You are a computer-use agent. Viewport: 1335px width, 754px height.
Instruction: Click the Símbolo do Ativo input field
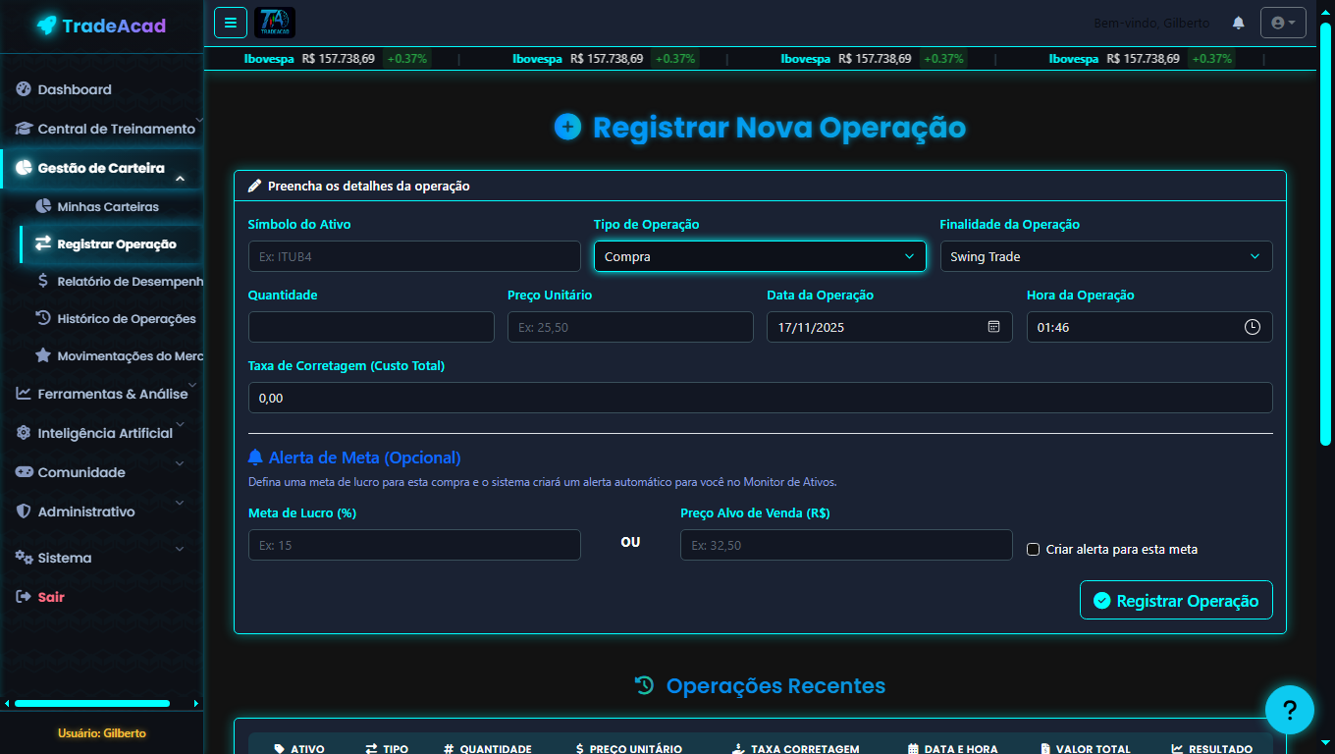click(x=413, y=255)
